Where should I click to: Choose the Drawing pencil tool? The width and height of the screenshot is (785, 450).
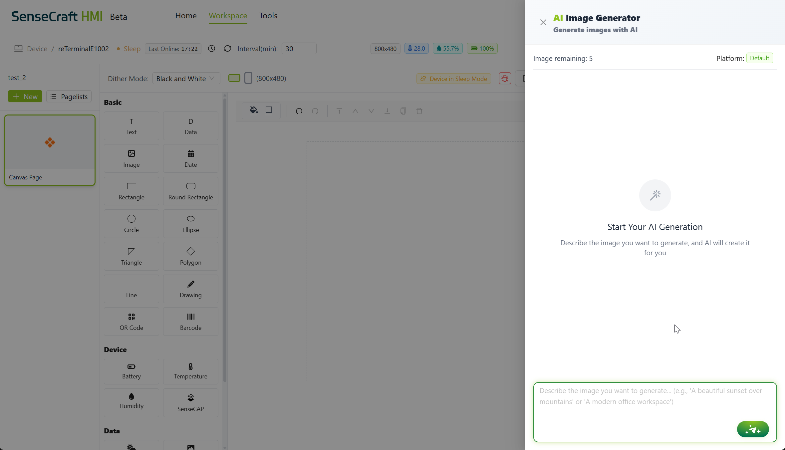click(190, 289)
